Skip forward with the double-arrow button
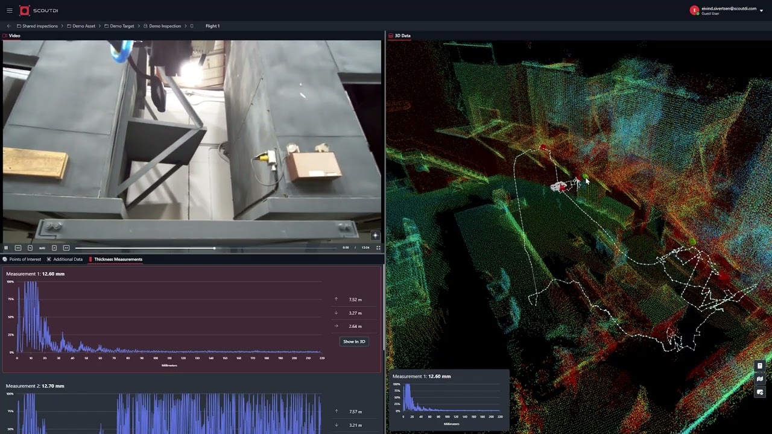Image resolution: width=772 pixels, height=434 pixels. [66, 248]
